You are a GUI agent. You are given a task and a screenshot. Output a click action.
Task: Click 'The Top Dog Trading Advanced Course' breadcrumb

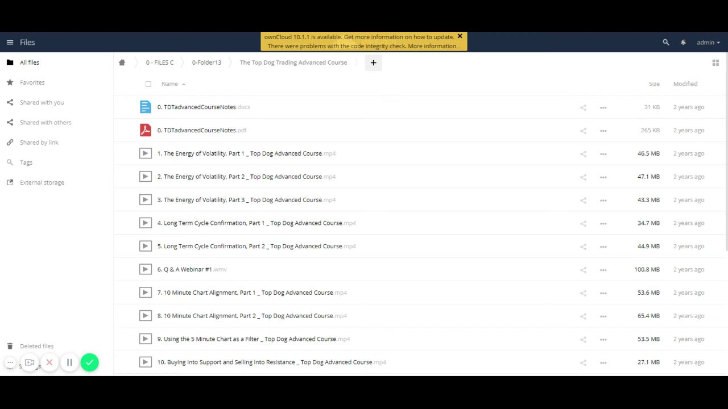point(293,62)
